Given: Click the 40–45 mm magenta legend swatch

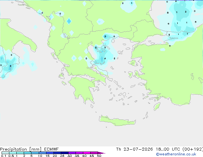Looking at the screenshot, I should tap(87, 153).
